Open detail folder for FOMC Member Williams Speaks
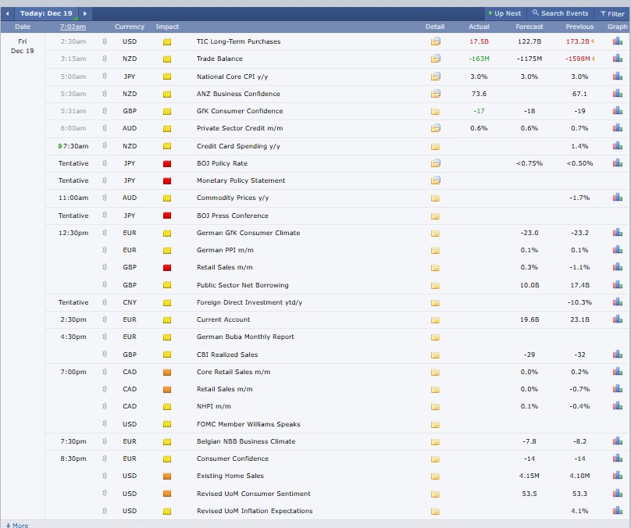The height and width of the screenshot is (528, 631). click(435, 424)
